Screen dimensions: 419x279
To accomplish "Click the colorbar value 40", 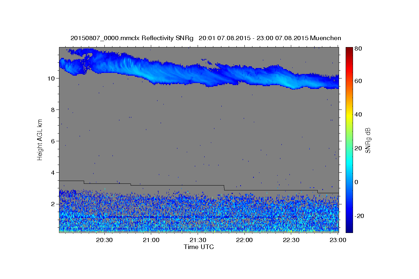I will click(x=359, y=114).
